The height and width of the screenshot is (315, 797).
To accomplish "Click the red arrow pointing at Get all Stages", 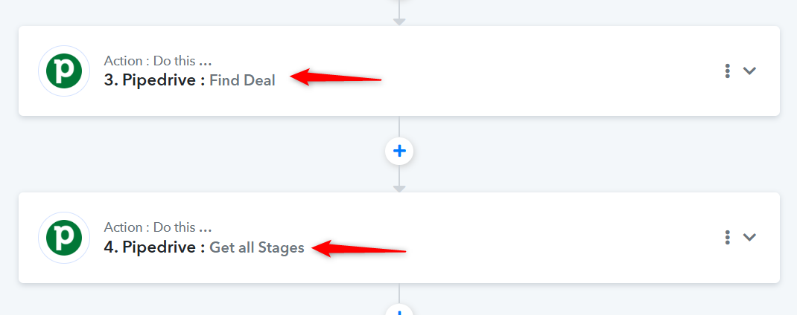I will [359, 248].
